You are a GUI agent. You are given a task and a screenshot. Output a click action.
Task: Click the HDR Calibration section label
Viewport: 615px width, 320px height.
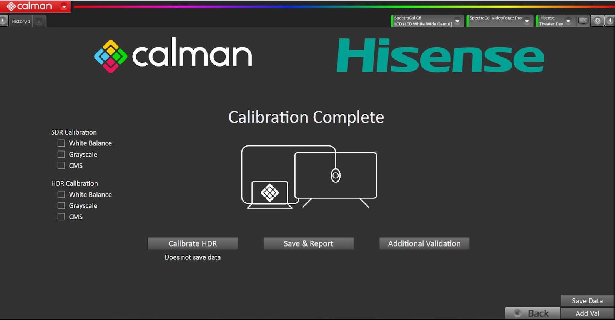[75, 183]
